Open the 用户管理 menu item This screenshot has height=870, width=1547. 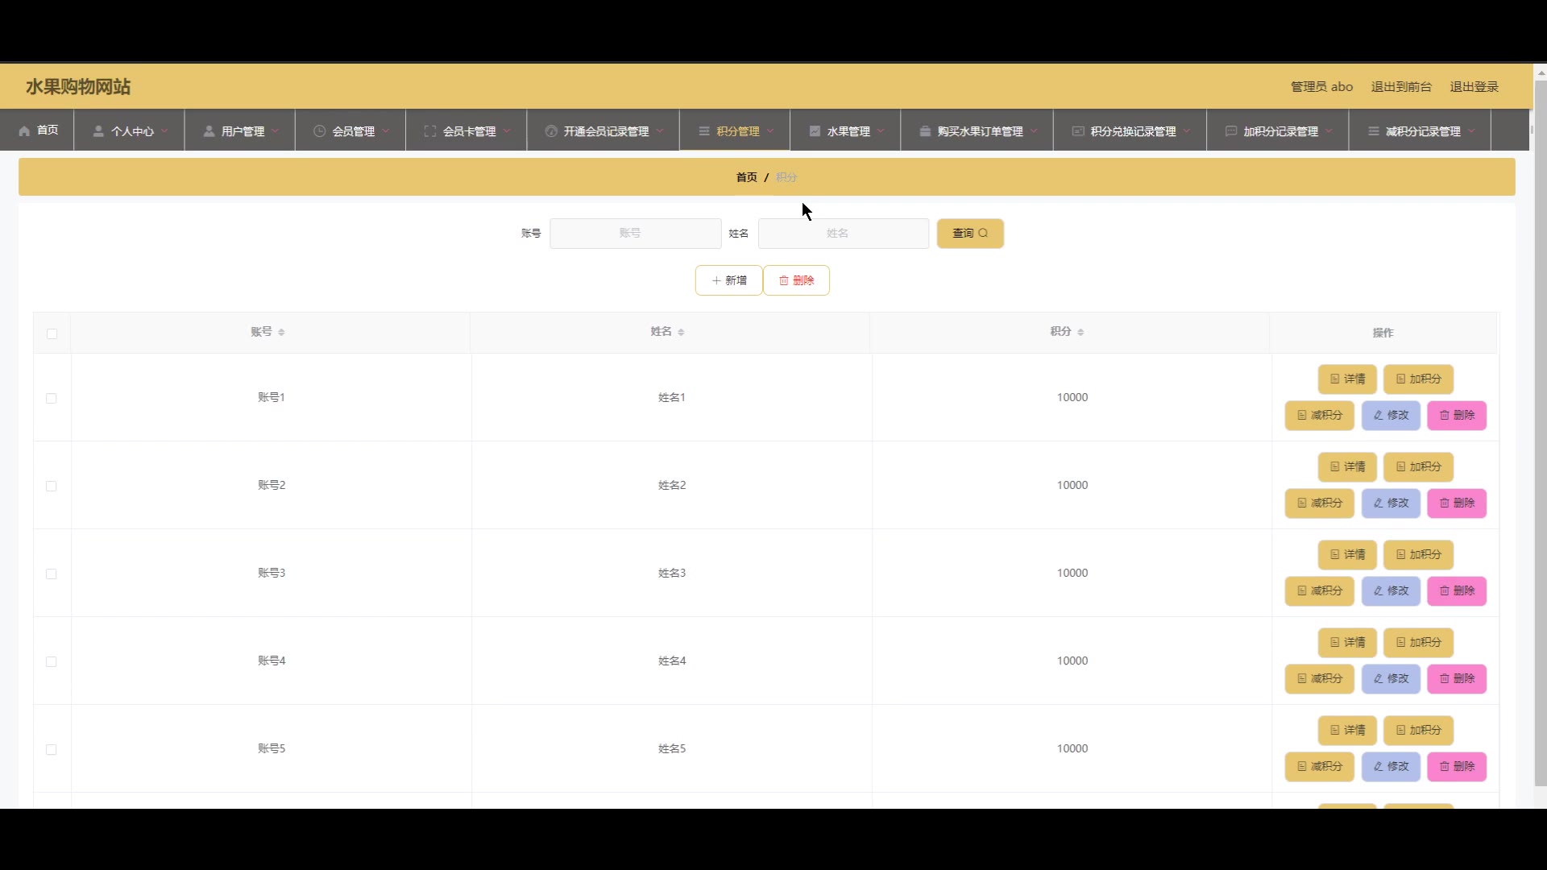coord(243,131)
